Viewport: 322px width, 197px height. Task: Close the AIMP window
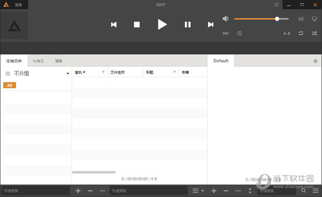click(315, 5)
